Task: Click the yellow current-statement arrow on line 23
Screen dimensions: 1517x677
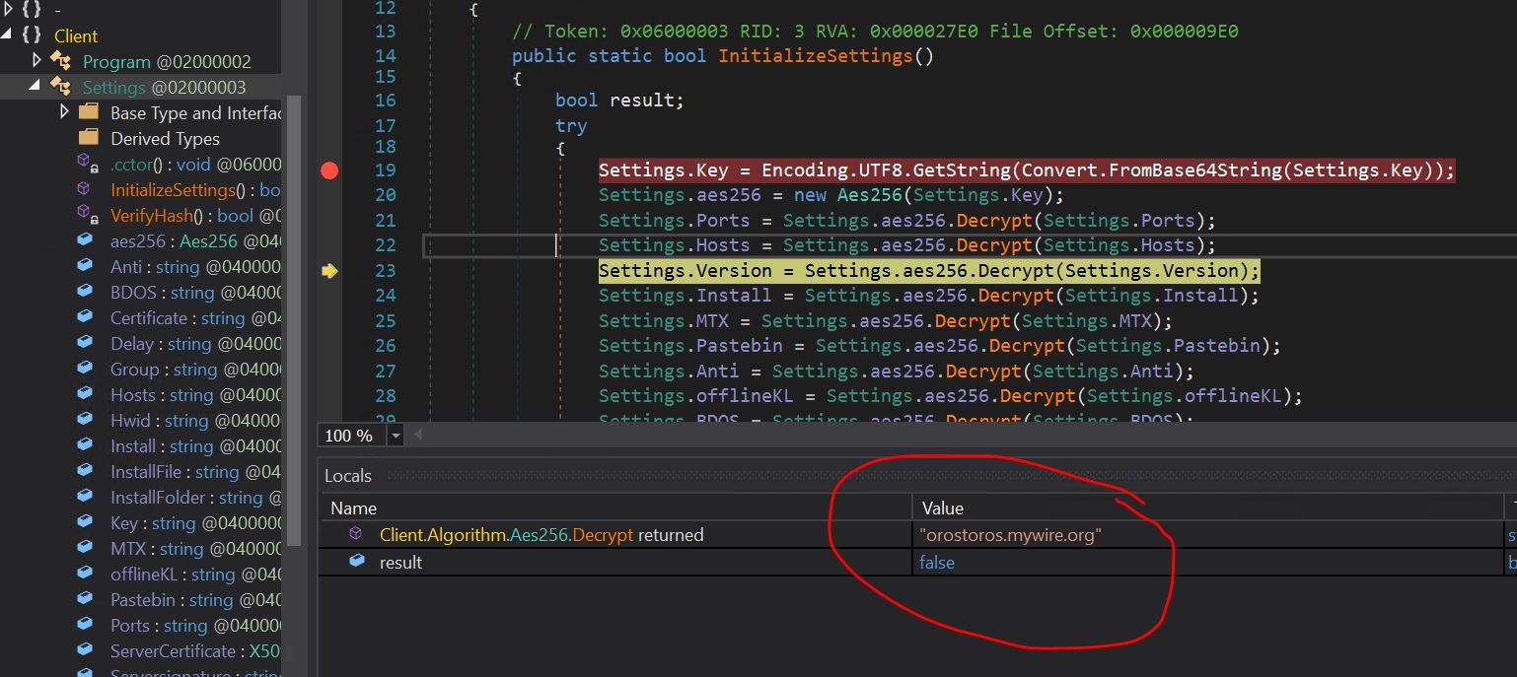Action: pos(329,271)
